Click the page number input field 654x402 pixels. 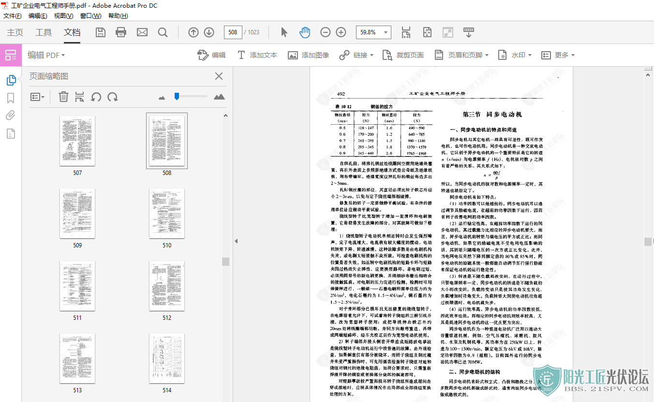click(233, 32)
